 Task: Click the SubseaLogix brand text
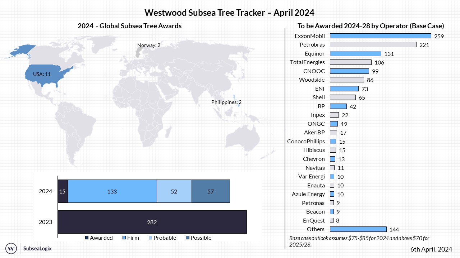pyautogui.click(x=37, y=248)
